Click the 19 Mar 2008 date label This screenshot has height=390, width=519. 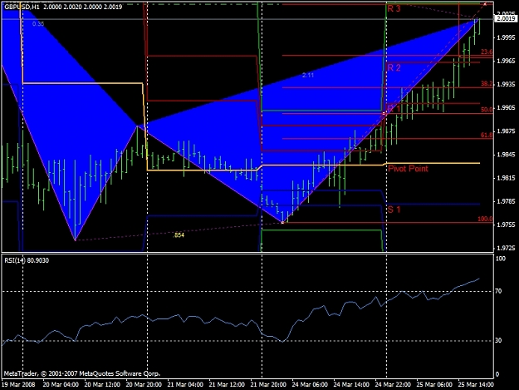click(x=18, y=384)
